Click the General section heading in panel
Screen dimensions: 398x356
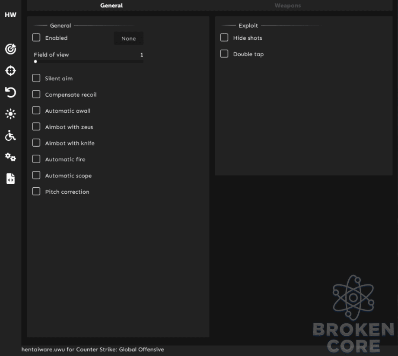(60, 25)
